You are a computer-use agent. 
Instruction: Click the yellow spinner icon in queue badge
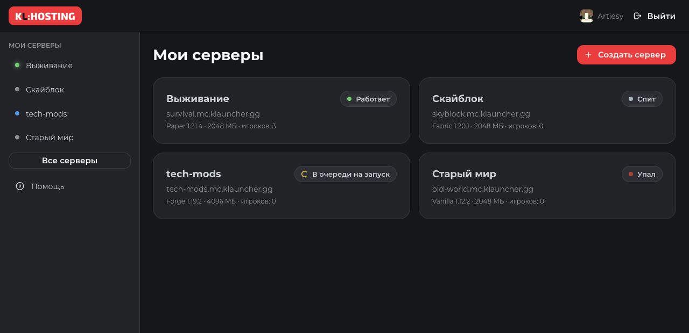click(x=304, y=174)
